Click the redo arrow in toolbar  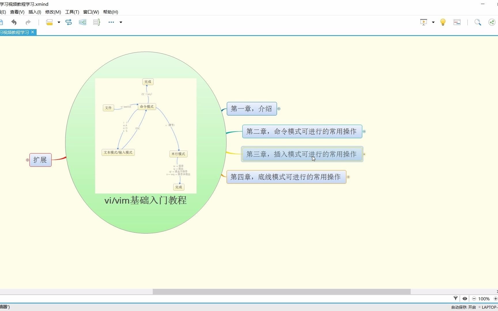coord(28,22)
